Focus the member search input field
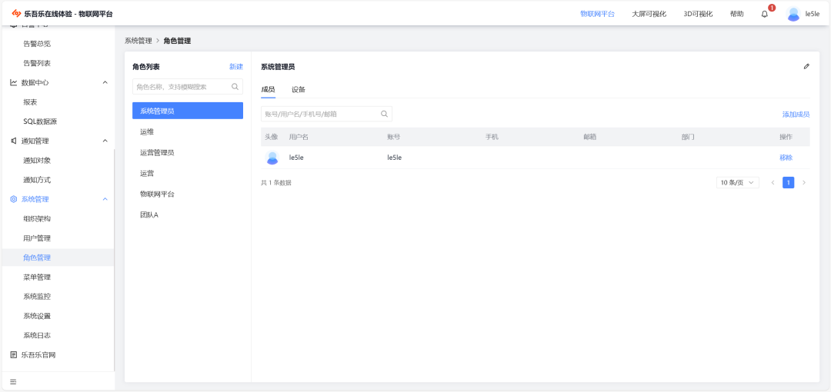This screenshot has width=831, height=392. click(326, 113)
